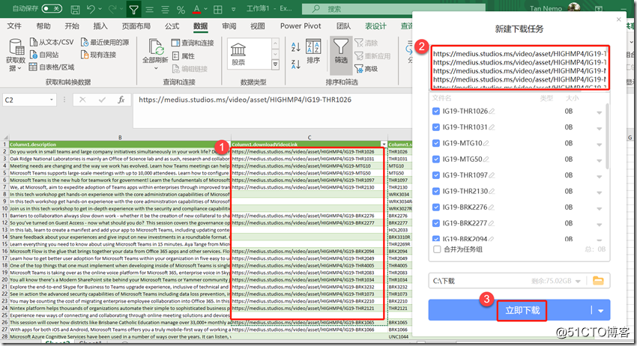This screenshot has width=637, height=346.
Task: Click the Undo arrow icon
Action: 91,9
